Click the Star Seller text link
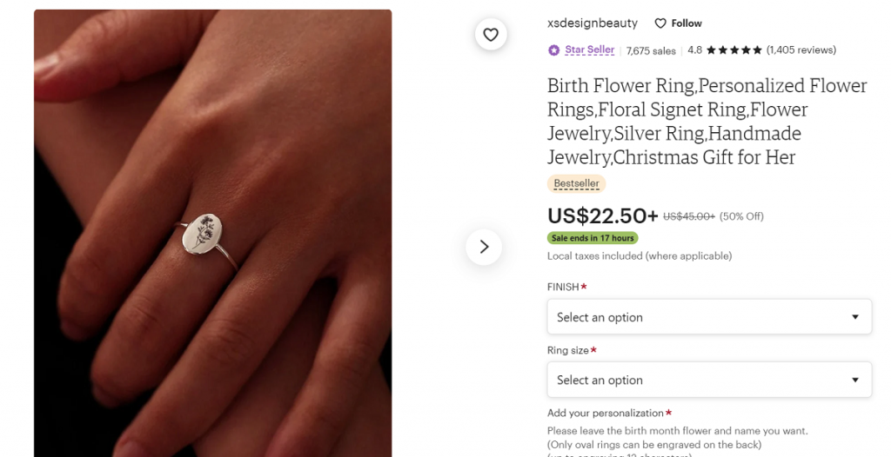 click(x=589, y=50)
